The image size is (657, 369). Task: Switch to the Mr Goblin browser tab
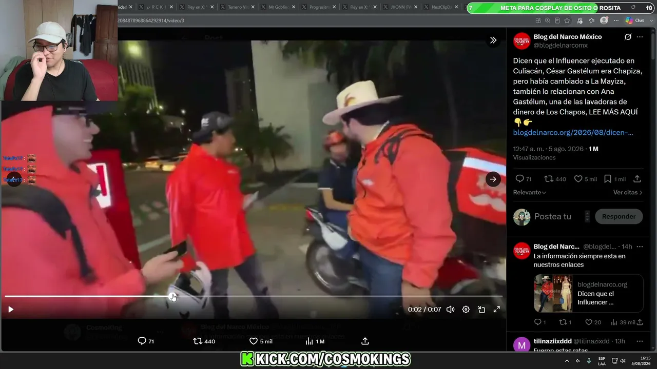tap(279, 7)
